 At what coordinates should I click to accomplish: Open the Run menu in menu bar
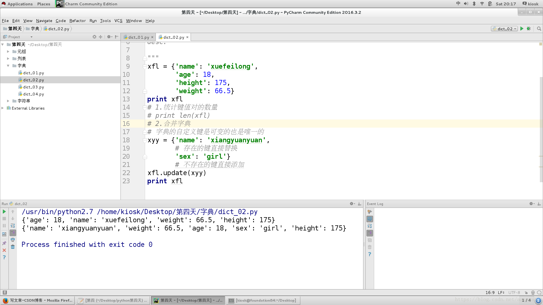[92, 20]
